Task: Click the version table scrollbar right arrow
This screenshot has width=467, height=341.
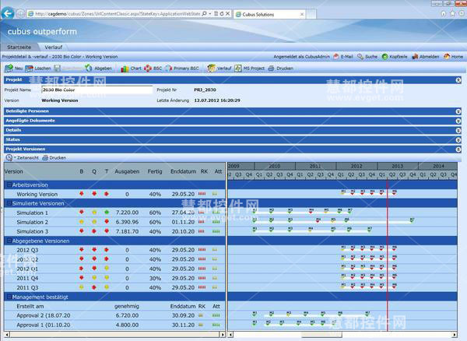Action: [223, 335]
